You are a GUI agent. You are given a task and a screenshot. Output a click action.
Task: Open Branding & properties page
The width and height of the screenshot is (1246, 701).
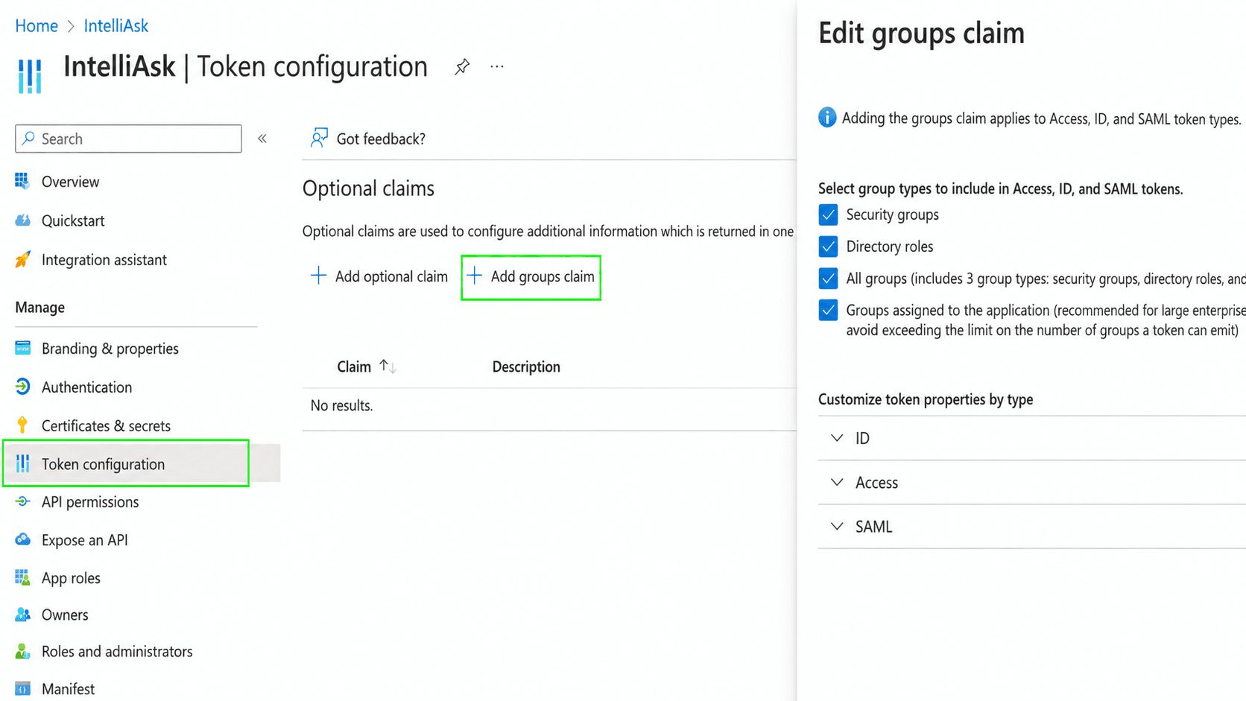(x=110, y=349)
